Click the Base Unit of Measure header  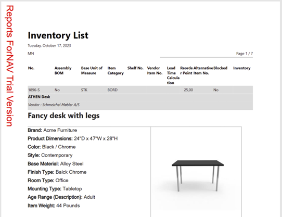point(92,71)
